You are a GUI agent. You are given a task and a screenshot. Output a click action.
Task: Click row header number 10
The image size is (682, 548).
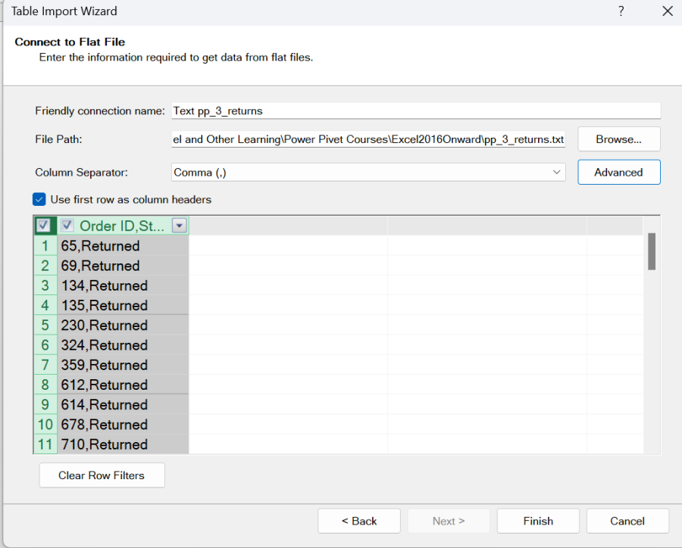(45, 425)
